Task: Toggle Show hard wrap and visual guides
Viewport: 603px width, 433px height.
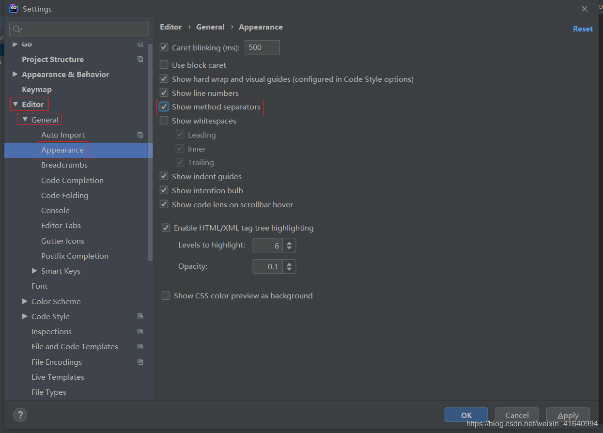Action: coord(164,79)
